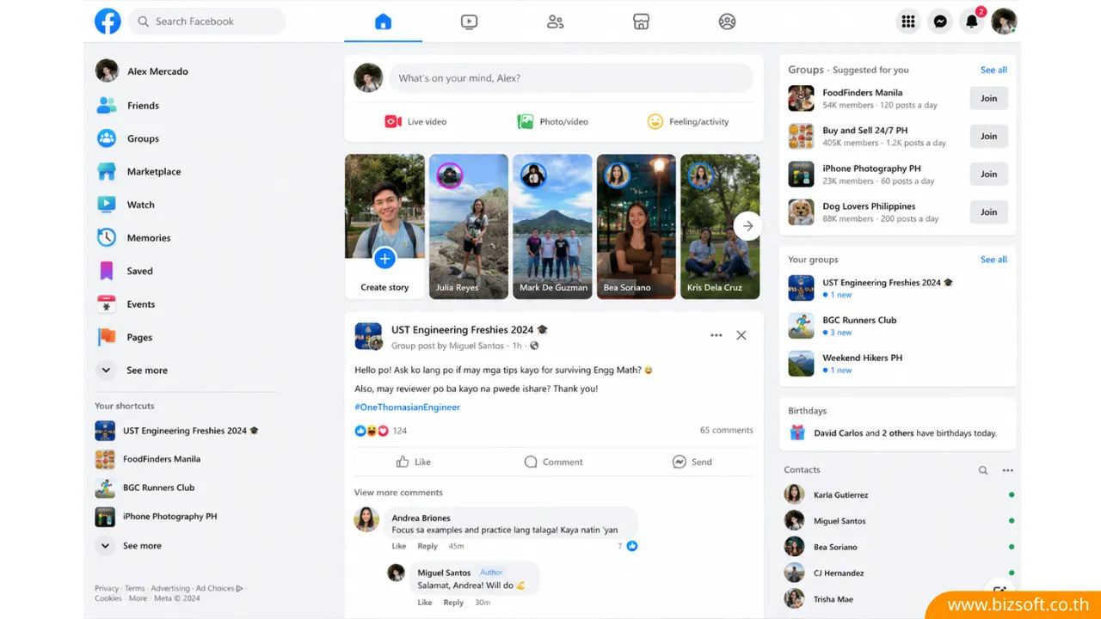Like Andrea Briones' comment

click(x=399, y=546)
